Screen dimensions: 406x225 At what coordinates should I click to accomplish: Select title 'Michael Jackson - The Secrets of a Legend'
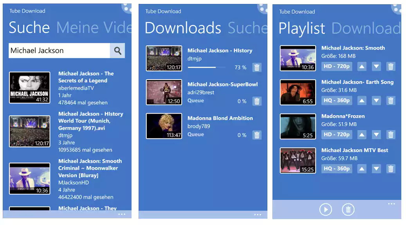(86, 77)
